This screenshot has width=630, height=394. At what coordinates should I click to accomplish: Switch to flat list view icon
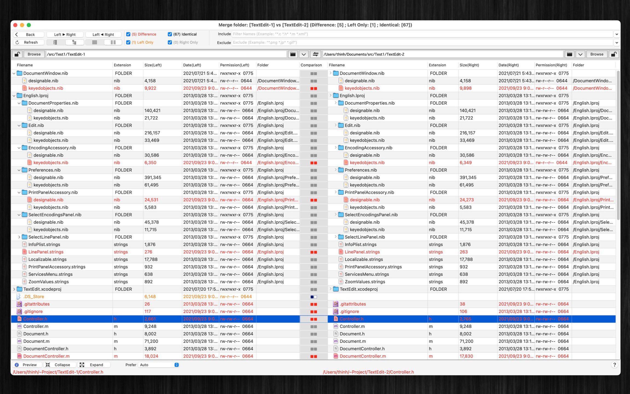pos(55,42)
